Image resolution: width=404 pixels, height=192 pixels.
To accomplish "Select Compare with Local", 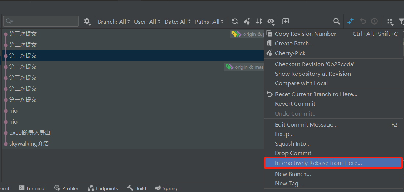I will [x=333, y=83].
